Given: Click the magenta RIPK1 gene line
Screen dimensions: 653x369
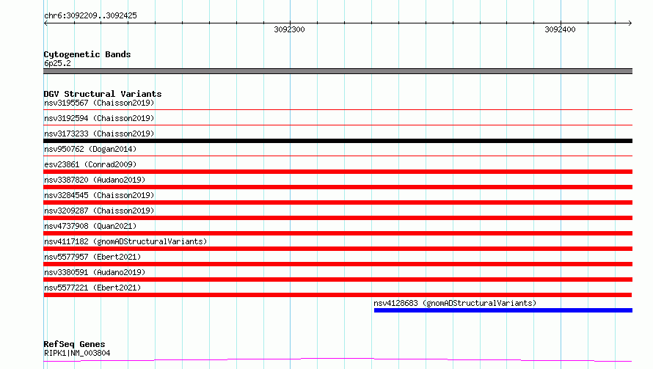Looking at the screenshot, I should click(x=338, y=359).
